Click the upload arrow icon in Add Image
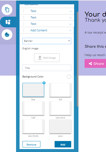Viewport: 106px width, 152px height. (40, 58)
